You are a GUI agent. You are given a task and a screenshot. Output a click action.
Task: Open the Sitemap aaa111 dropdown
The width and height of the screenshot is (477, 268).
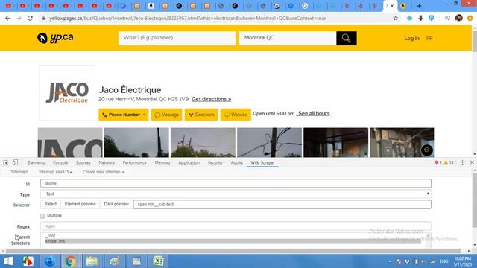point(55,172)
